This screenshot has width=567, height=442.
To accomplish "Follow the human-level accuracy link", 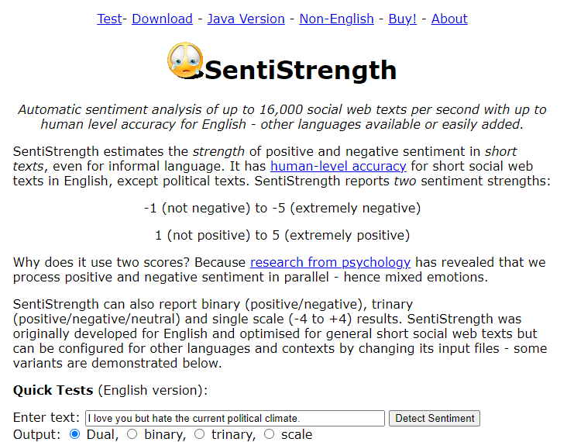I will click(338, 166).
